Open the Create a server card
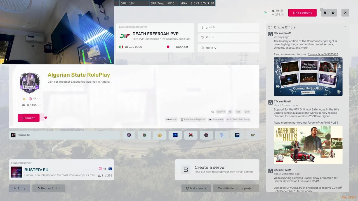 tap(217, 170)
